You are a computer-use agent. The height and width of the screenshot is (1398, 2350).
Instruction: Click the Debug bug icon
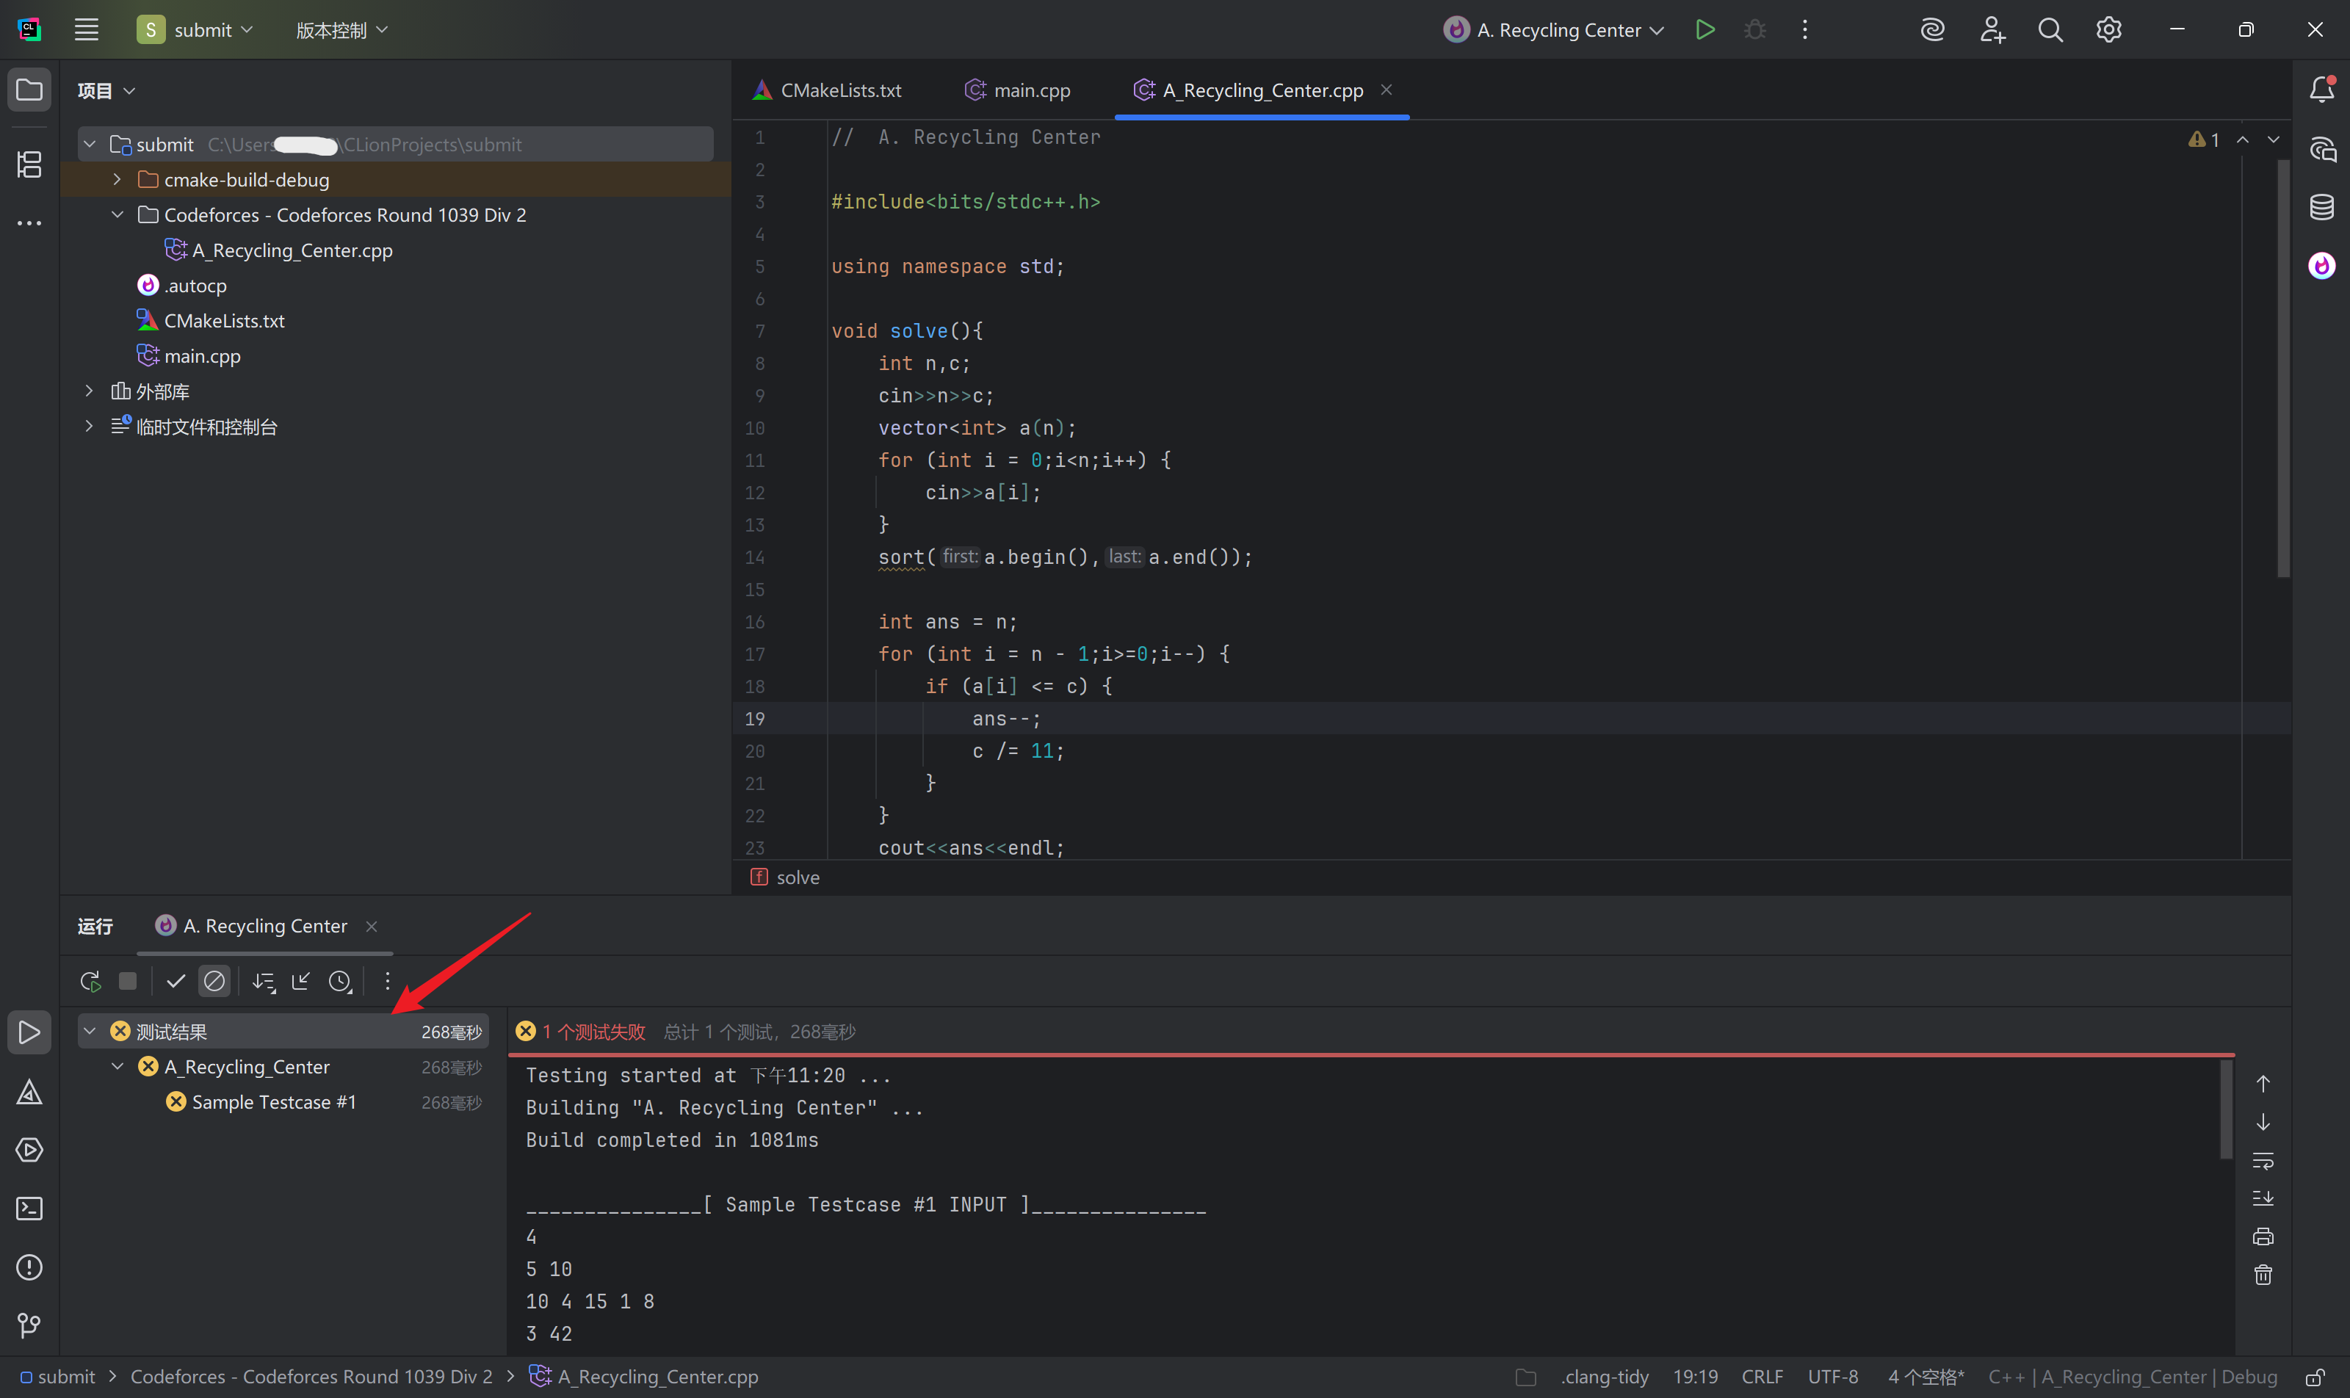point(1754,30)
